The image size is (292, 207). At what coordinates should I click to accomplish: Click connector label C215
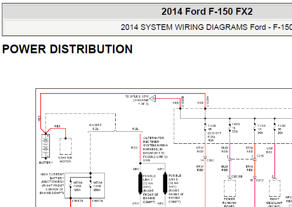(260, 156)
